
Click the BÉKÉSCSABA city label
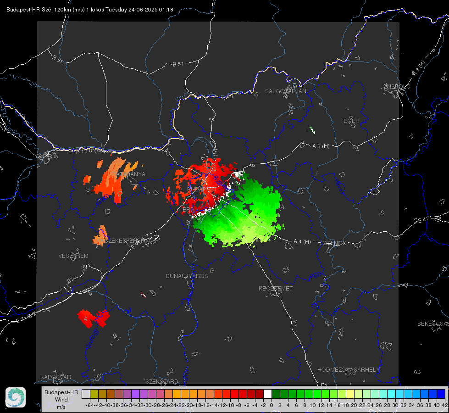433,324
